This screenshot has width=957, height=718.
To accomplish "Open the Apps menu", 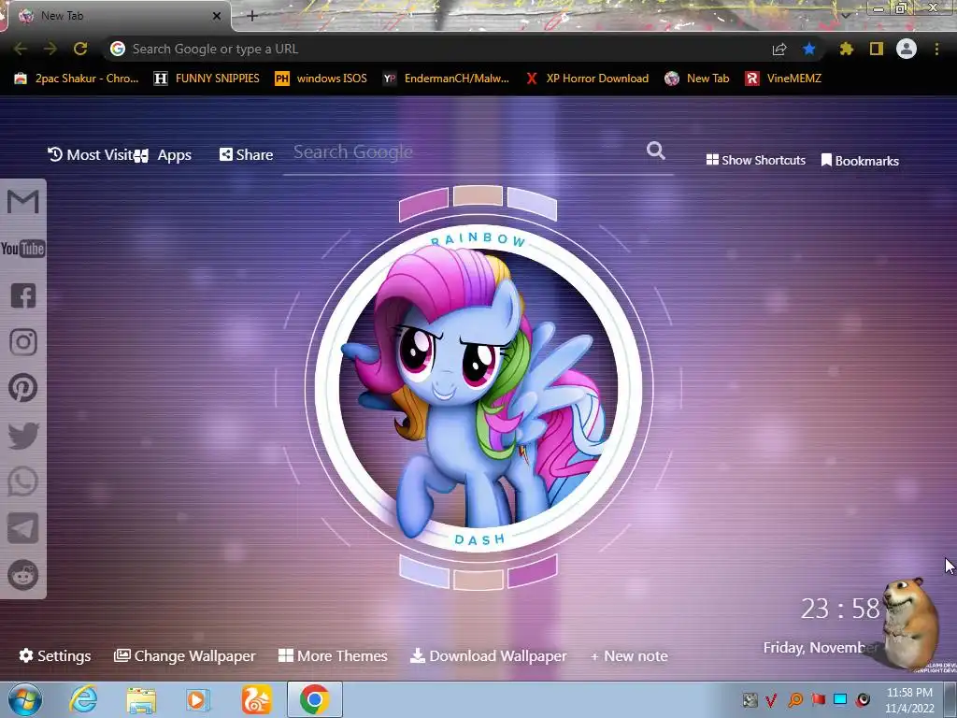I will click(163, 155).
